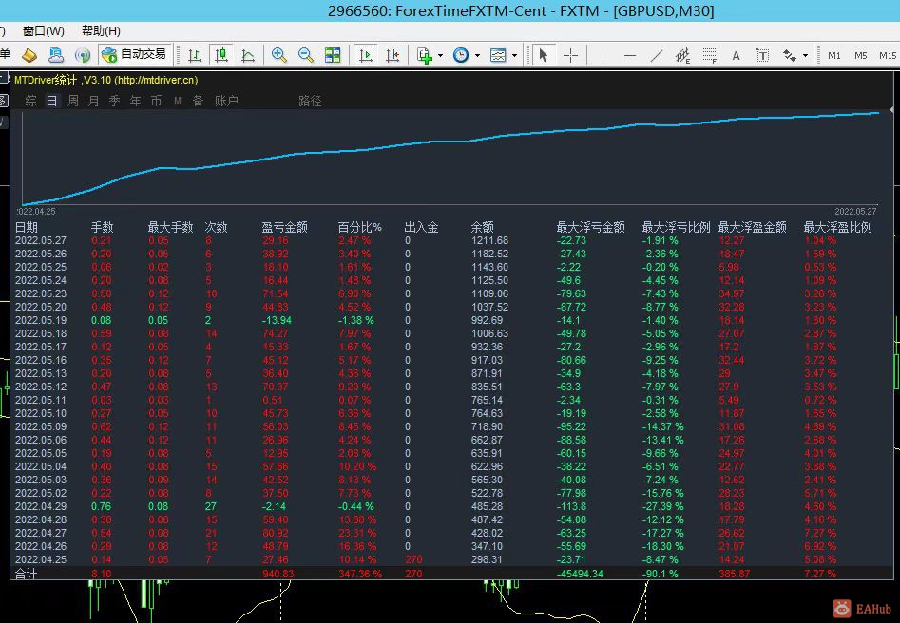Click the total floating loss -45494.34
Image resolution: width=900 pixels, height=623 pixels.
pyautogui.click(x=580, y=574)
